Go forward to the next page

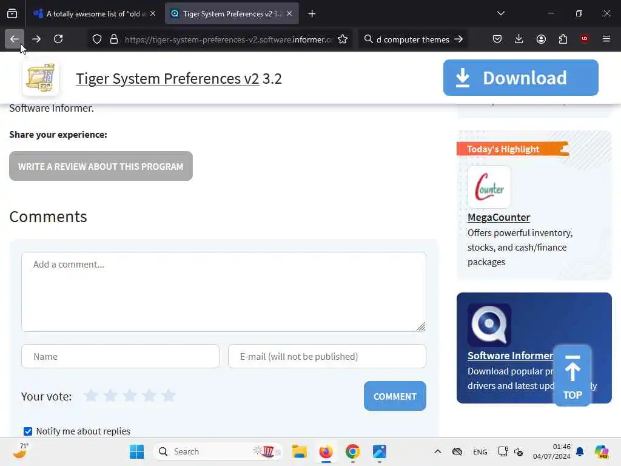tap(36, 39)
